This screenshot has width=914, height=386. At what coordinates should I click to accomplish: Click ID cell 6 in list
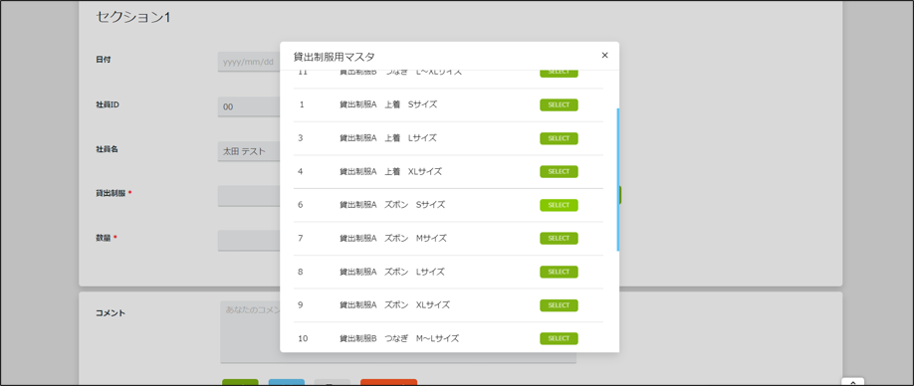click(x=301, y=205)
